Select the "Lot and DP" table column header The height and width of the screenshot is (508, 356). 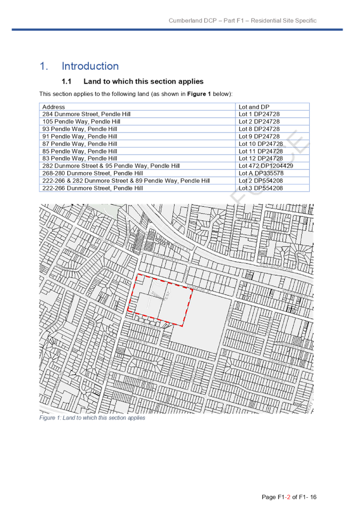[254, 107]
